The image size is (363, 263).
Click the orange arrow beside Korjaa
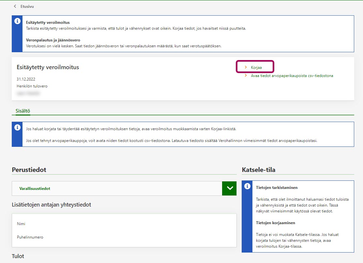click(246, 67)
